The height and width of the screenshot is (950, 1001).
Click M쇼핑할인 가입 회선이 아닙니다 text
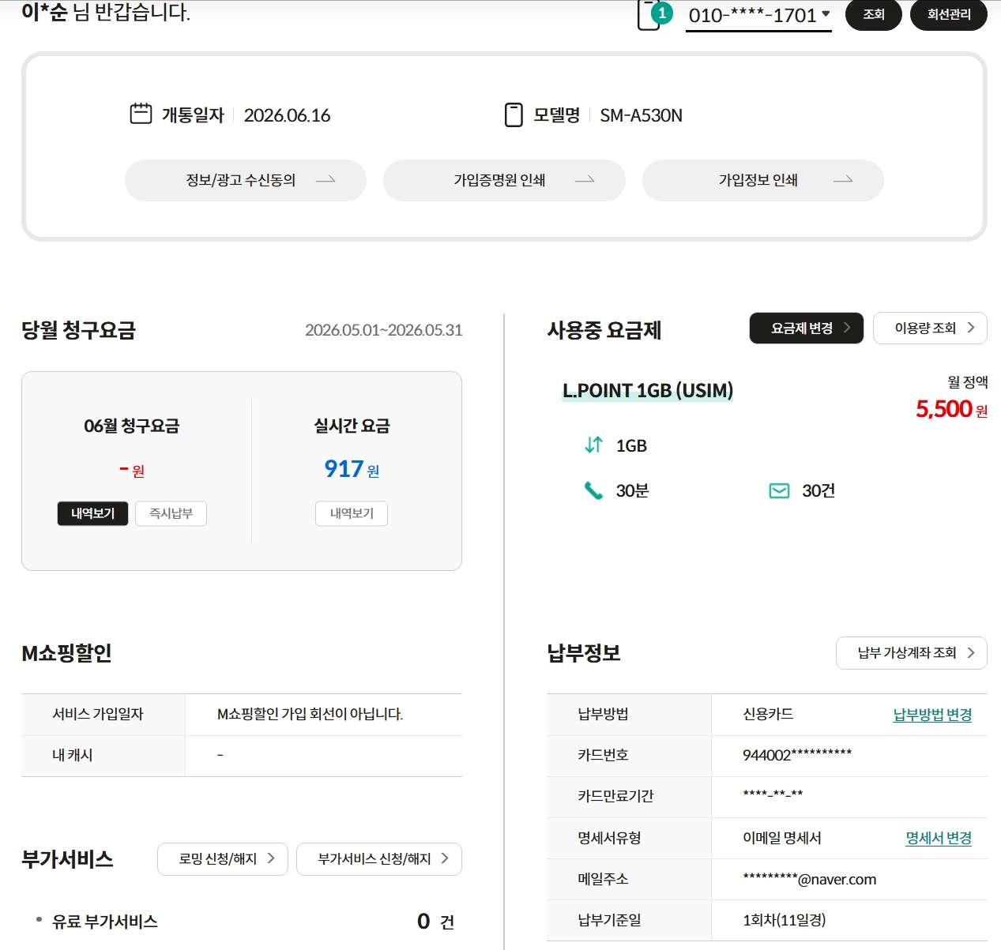click(310, 715)
